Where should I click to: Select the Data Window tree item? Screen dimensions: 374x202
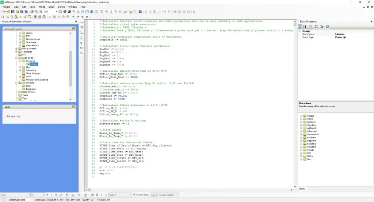(x=28, y=92)
